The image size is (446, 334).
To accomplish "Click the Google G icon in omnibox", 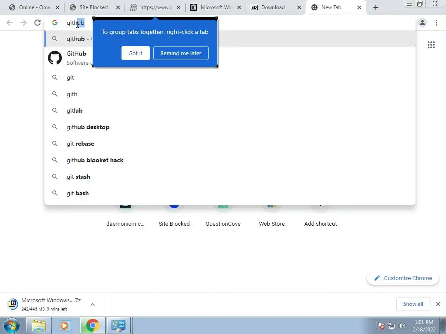I will tap(54, 23).
